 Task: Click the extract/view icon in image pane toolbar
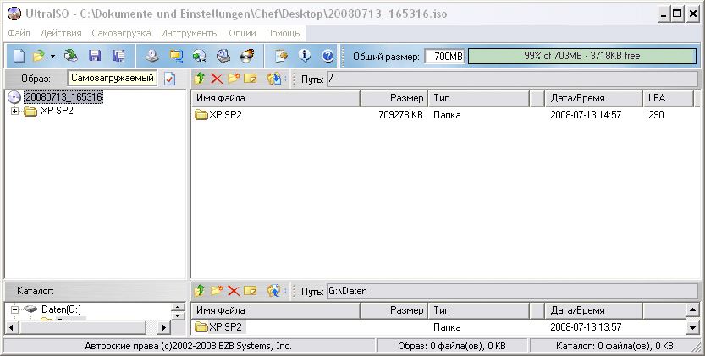pyautogui.click(x=274, y=79)
